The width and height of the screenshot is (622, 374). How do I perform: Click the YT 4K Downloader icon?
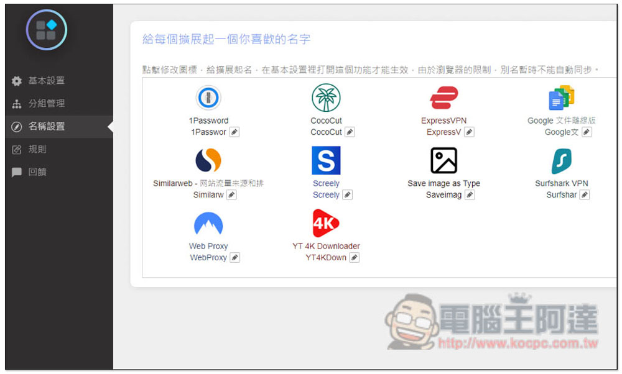pos(326,223)
